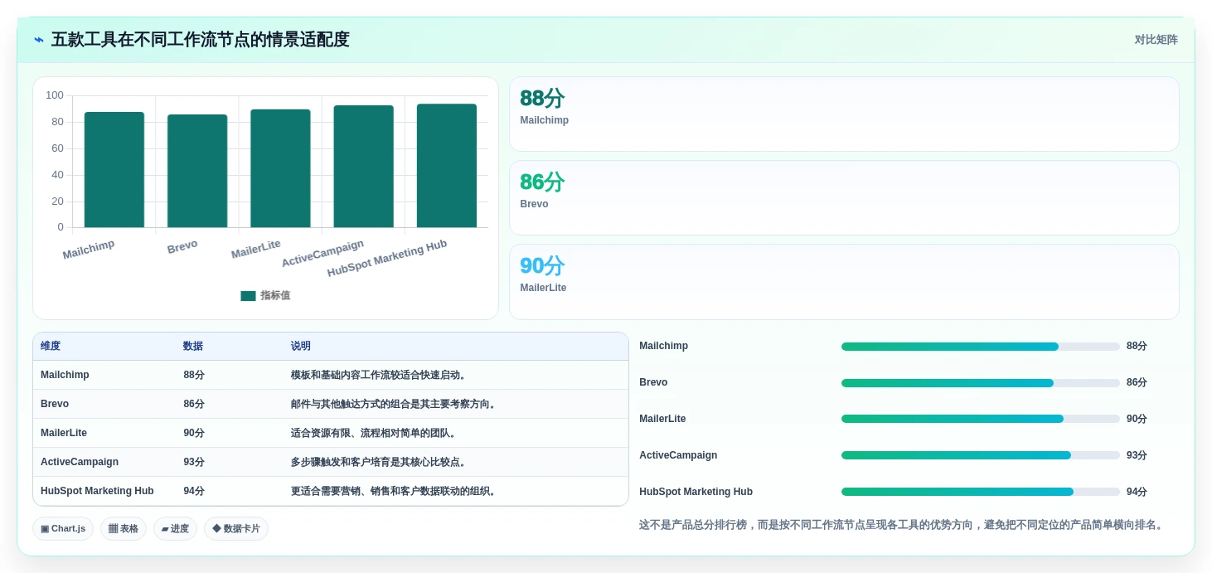Click the MailerLite bar in the chart
This screenshot has width=1212, height=573.
pos(280,168)
